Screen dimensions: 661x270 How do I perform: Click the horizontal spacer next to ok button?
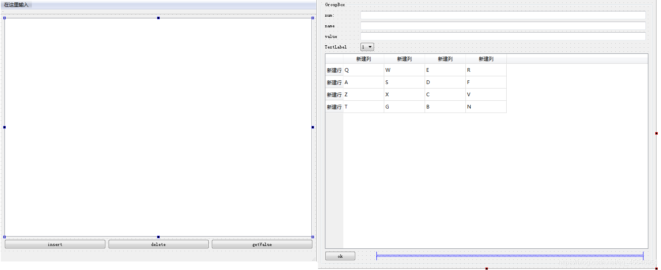tap(510, 256)
